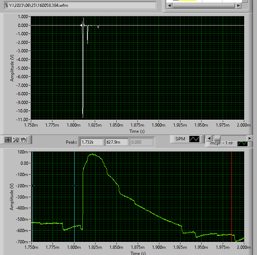Click right arrow of top horizontal scrollbar
This screenshot has height=255, width=257.
(x=238, y=5)
